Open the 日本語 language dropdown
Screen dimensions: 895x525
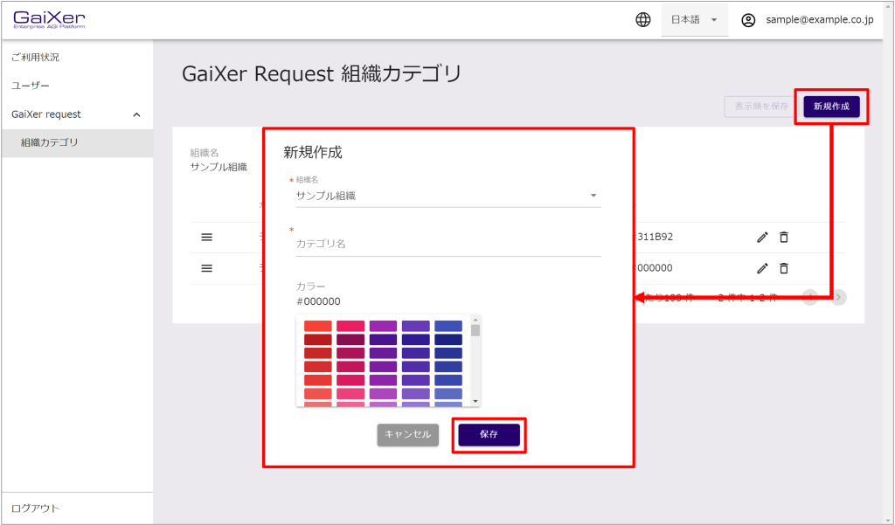click(x=694, y=20)
